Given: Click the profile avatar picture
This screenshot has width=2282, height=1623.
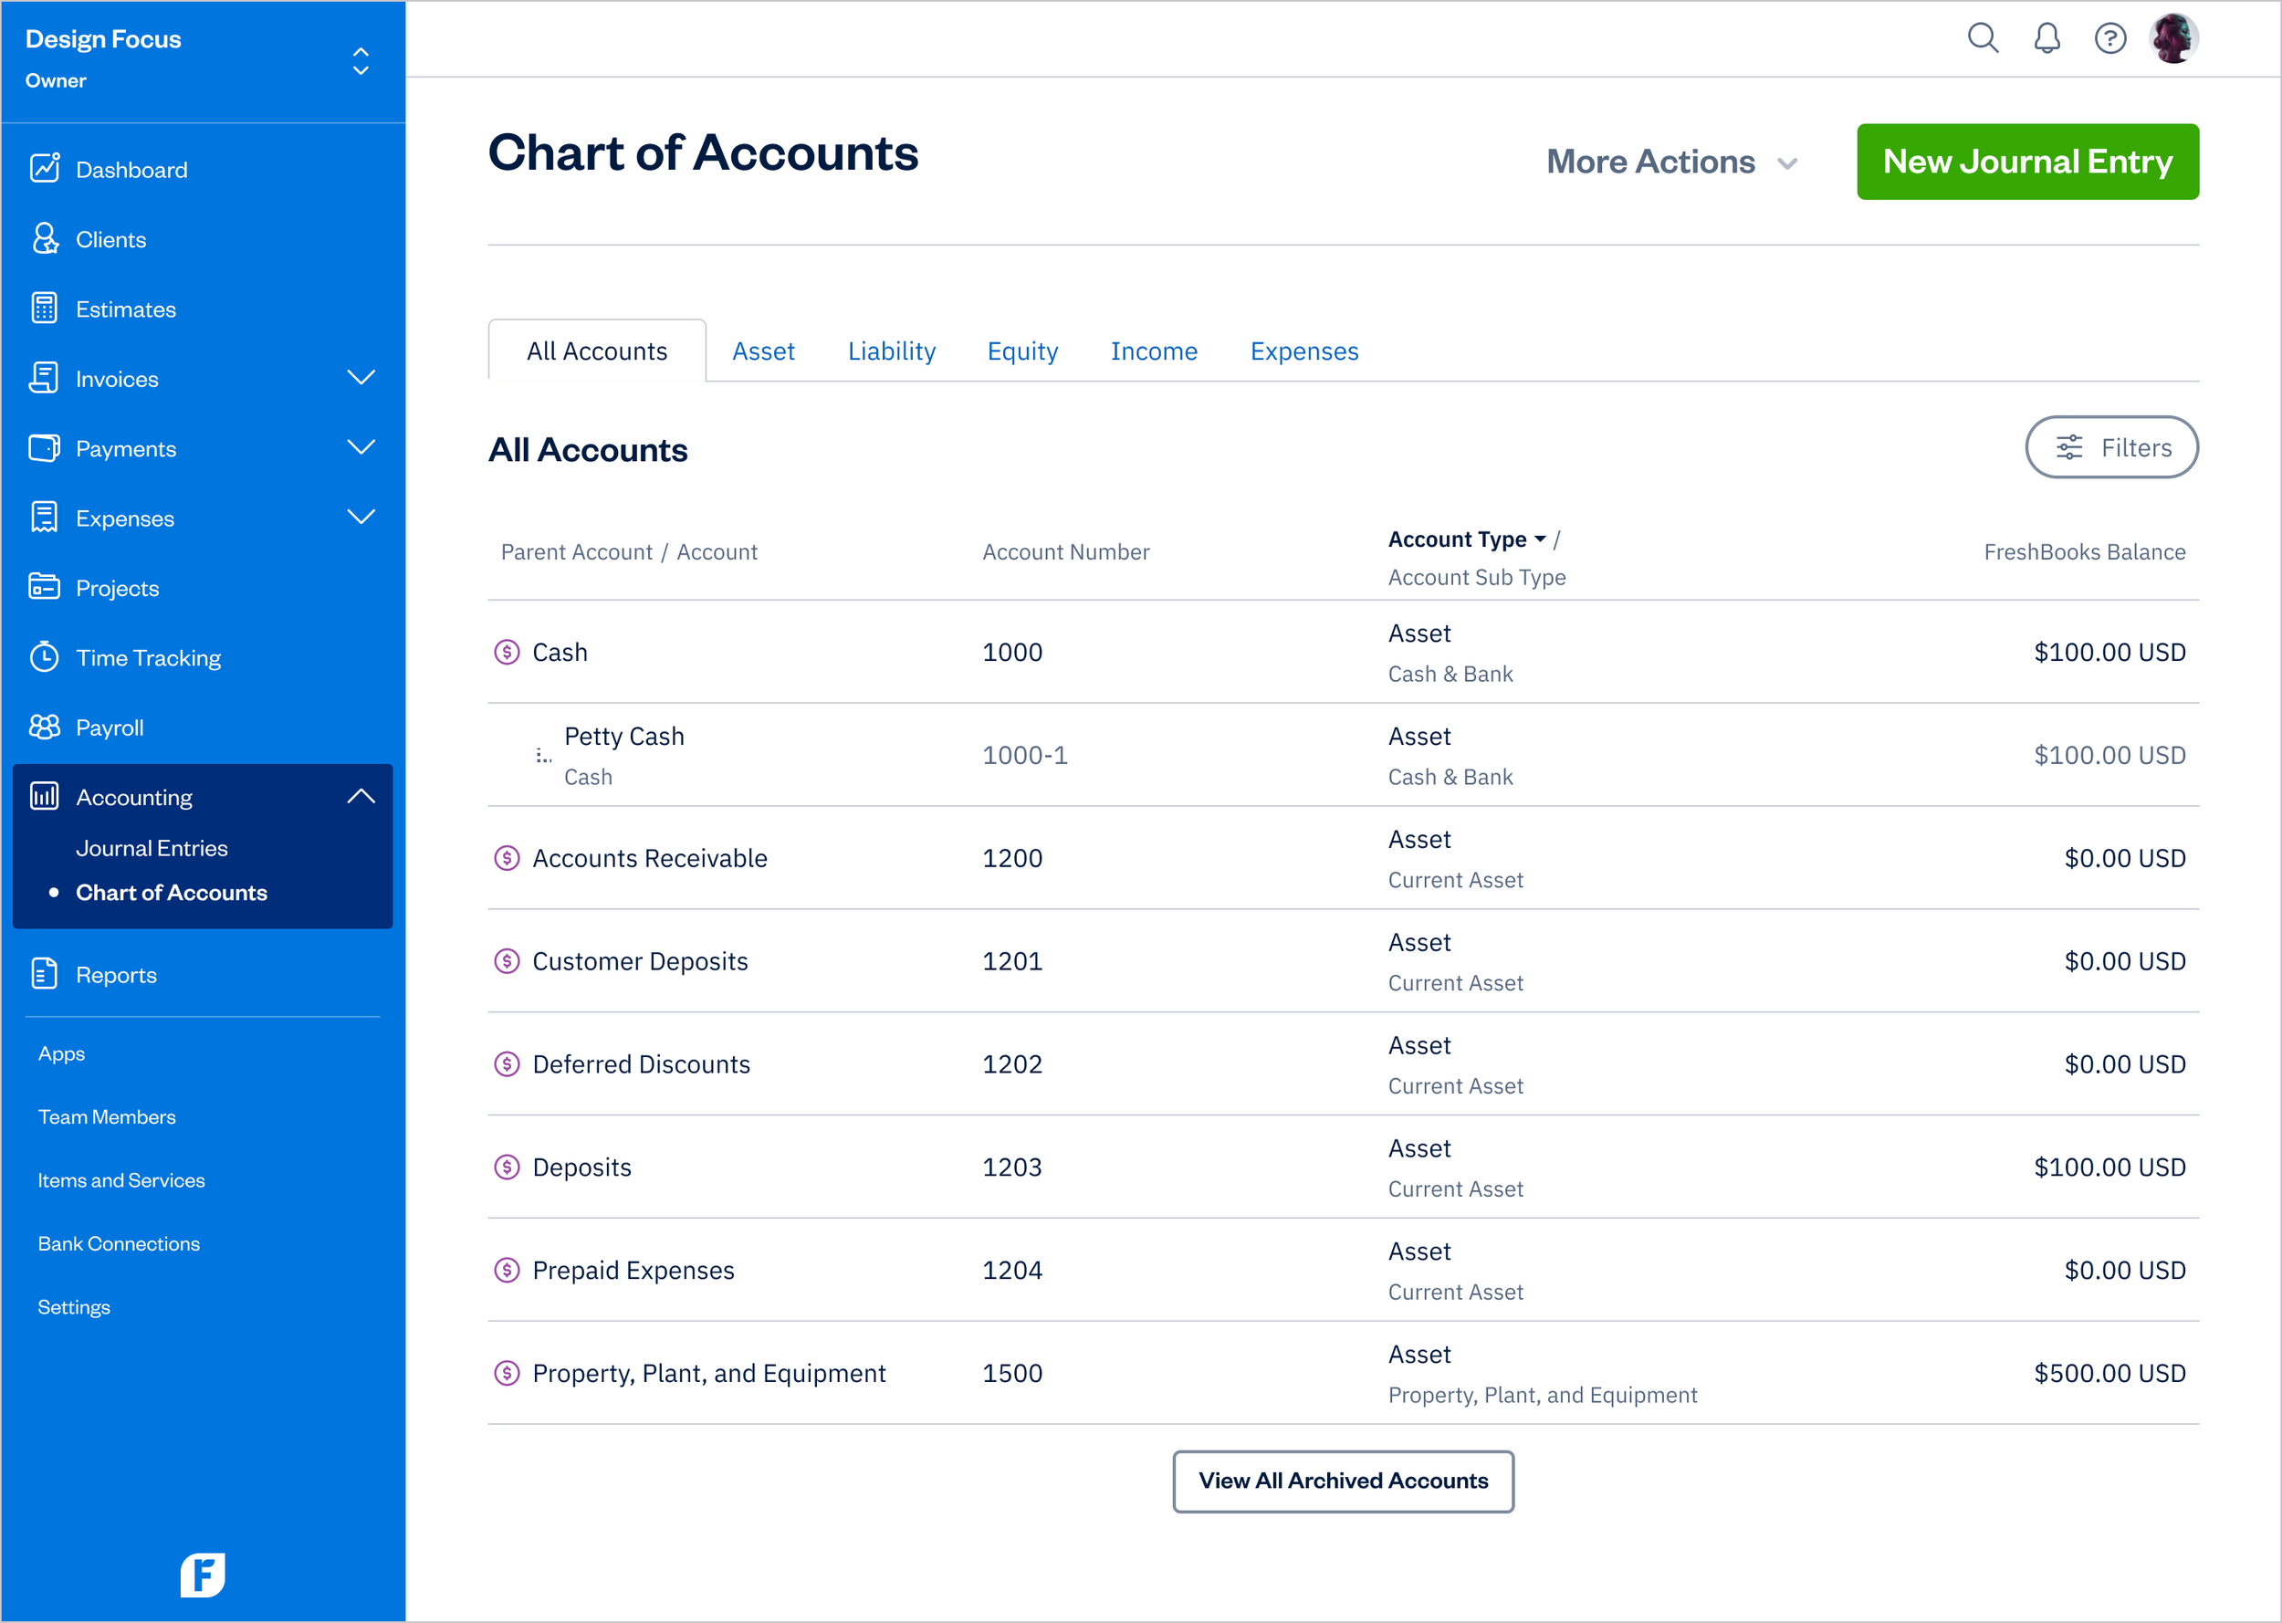Looking at the screenshot, I should pyautogui.click(x=2175, y=38).
